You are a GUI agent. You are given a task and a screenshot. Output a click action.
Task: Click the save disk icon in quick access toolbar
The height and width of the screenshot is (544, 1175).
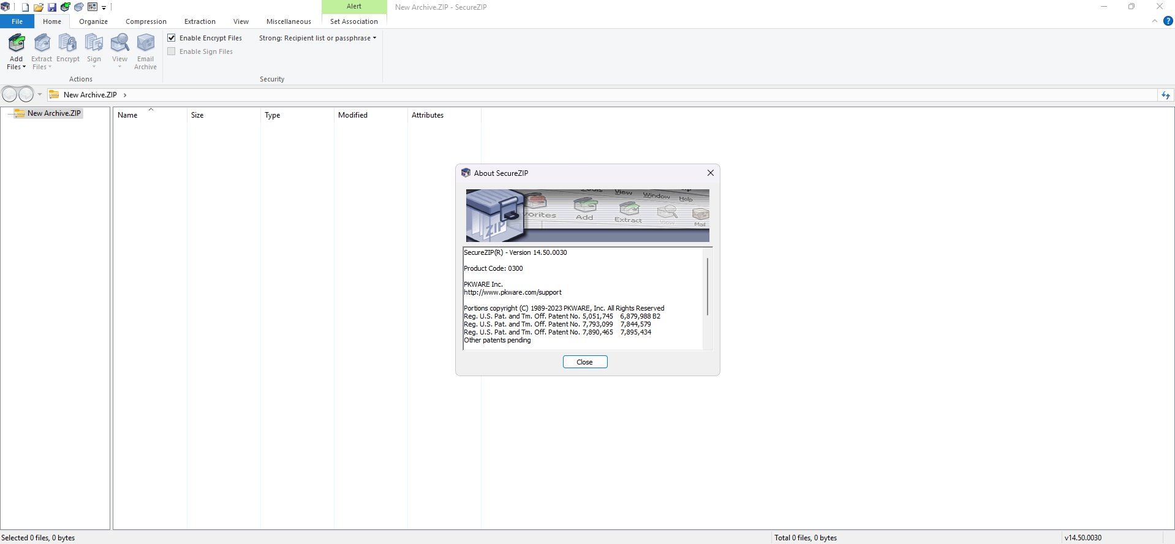[52, 7]
